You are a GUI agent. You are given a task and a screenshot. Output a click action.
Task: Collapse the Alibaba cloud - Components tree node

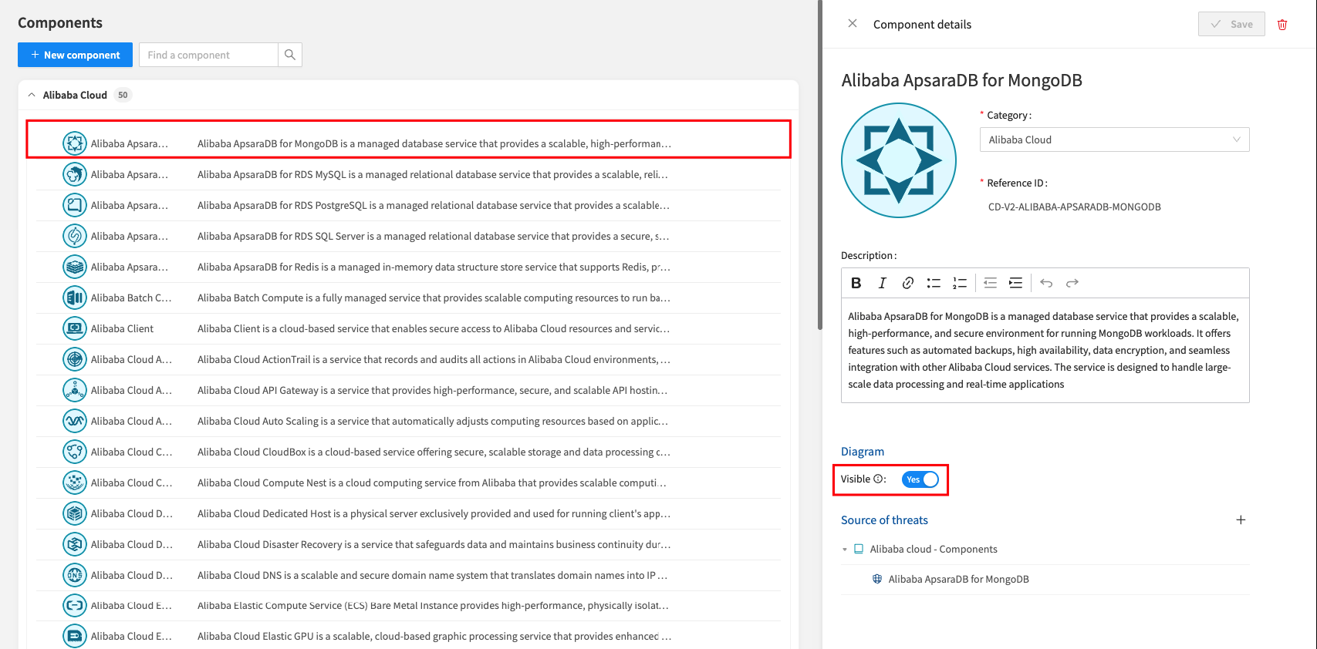click(845, 550)
